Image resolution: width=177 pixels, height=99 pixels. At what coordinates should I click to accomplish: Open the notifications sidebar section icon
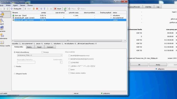2,35
